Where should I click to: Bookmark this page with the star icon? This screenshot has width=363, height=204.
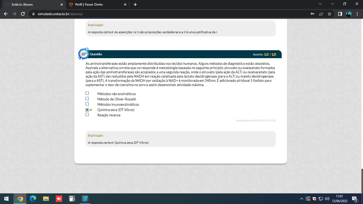click(330, 14)
